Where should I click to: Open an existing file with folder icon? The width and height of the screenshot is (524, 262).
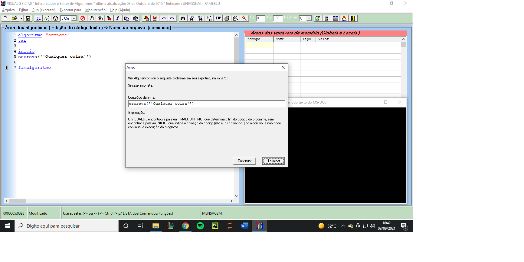click(x=14, y=18)
